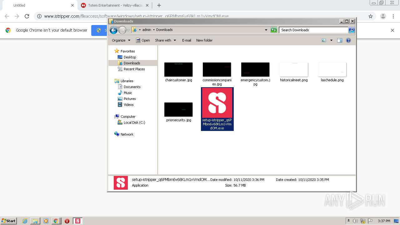The image size is (400, 225).
Task: Toggle the preview pane icon
Action: point(340,40)
